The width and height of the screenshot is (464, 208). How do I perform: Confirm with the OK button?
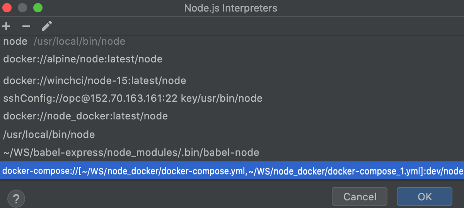pos(424,197)
